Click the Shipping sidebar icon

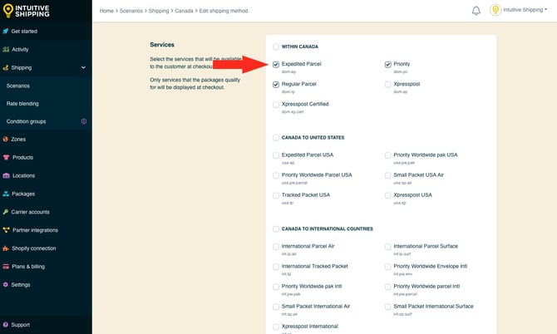pyautogui.click(x=6, y=67)
